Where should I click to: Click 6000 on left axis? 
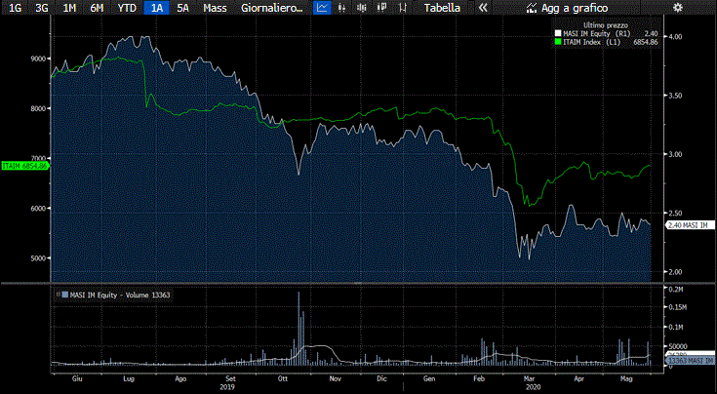[x=38, y=208]
